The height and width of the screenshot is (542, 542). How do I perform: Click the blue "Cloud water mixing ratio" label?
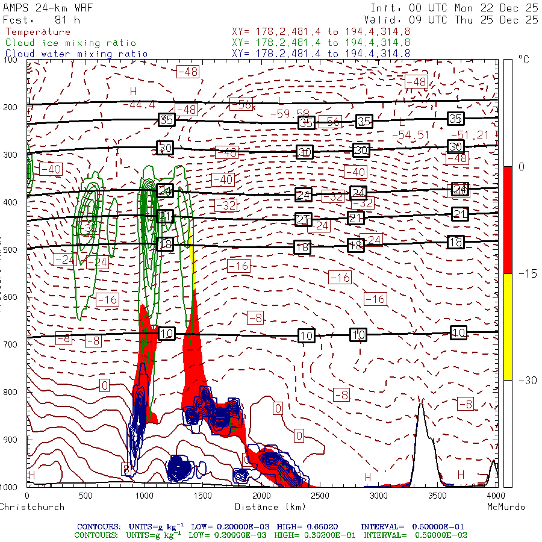click(76, 54)
